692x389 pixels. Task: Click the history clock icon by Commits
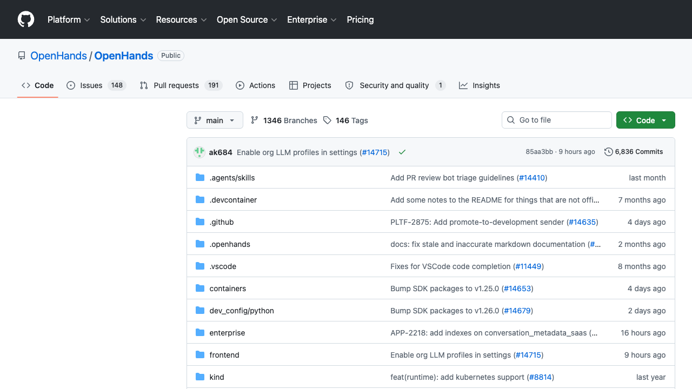(609, 152)
